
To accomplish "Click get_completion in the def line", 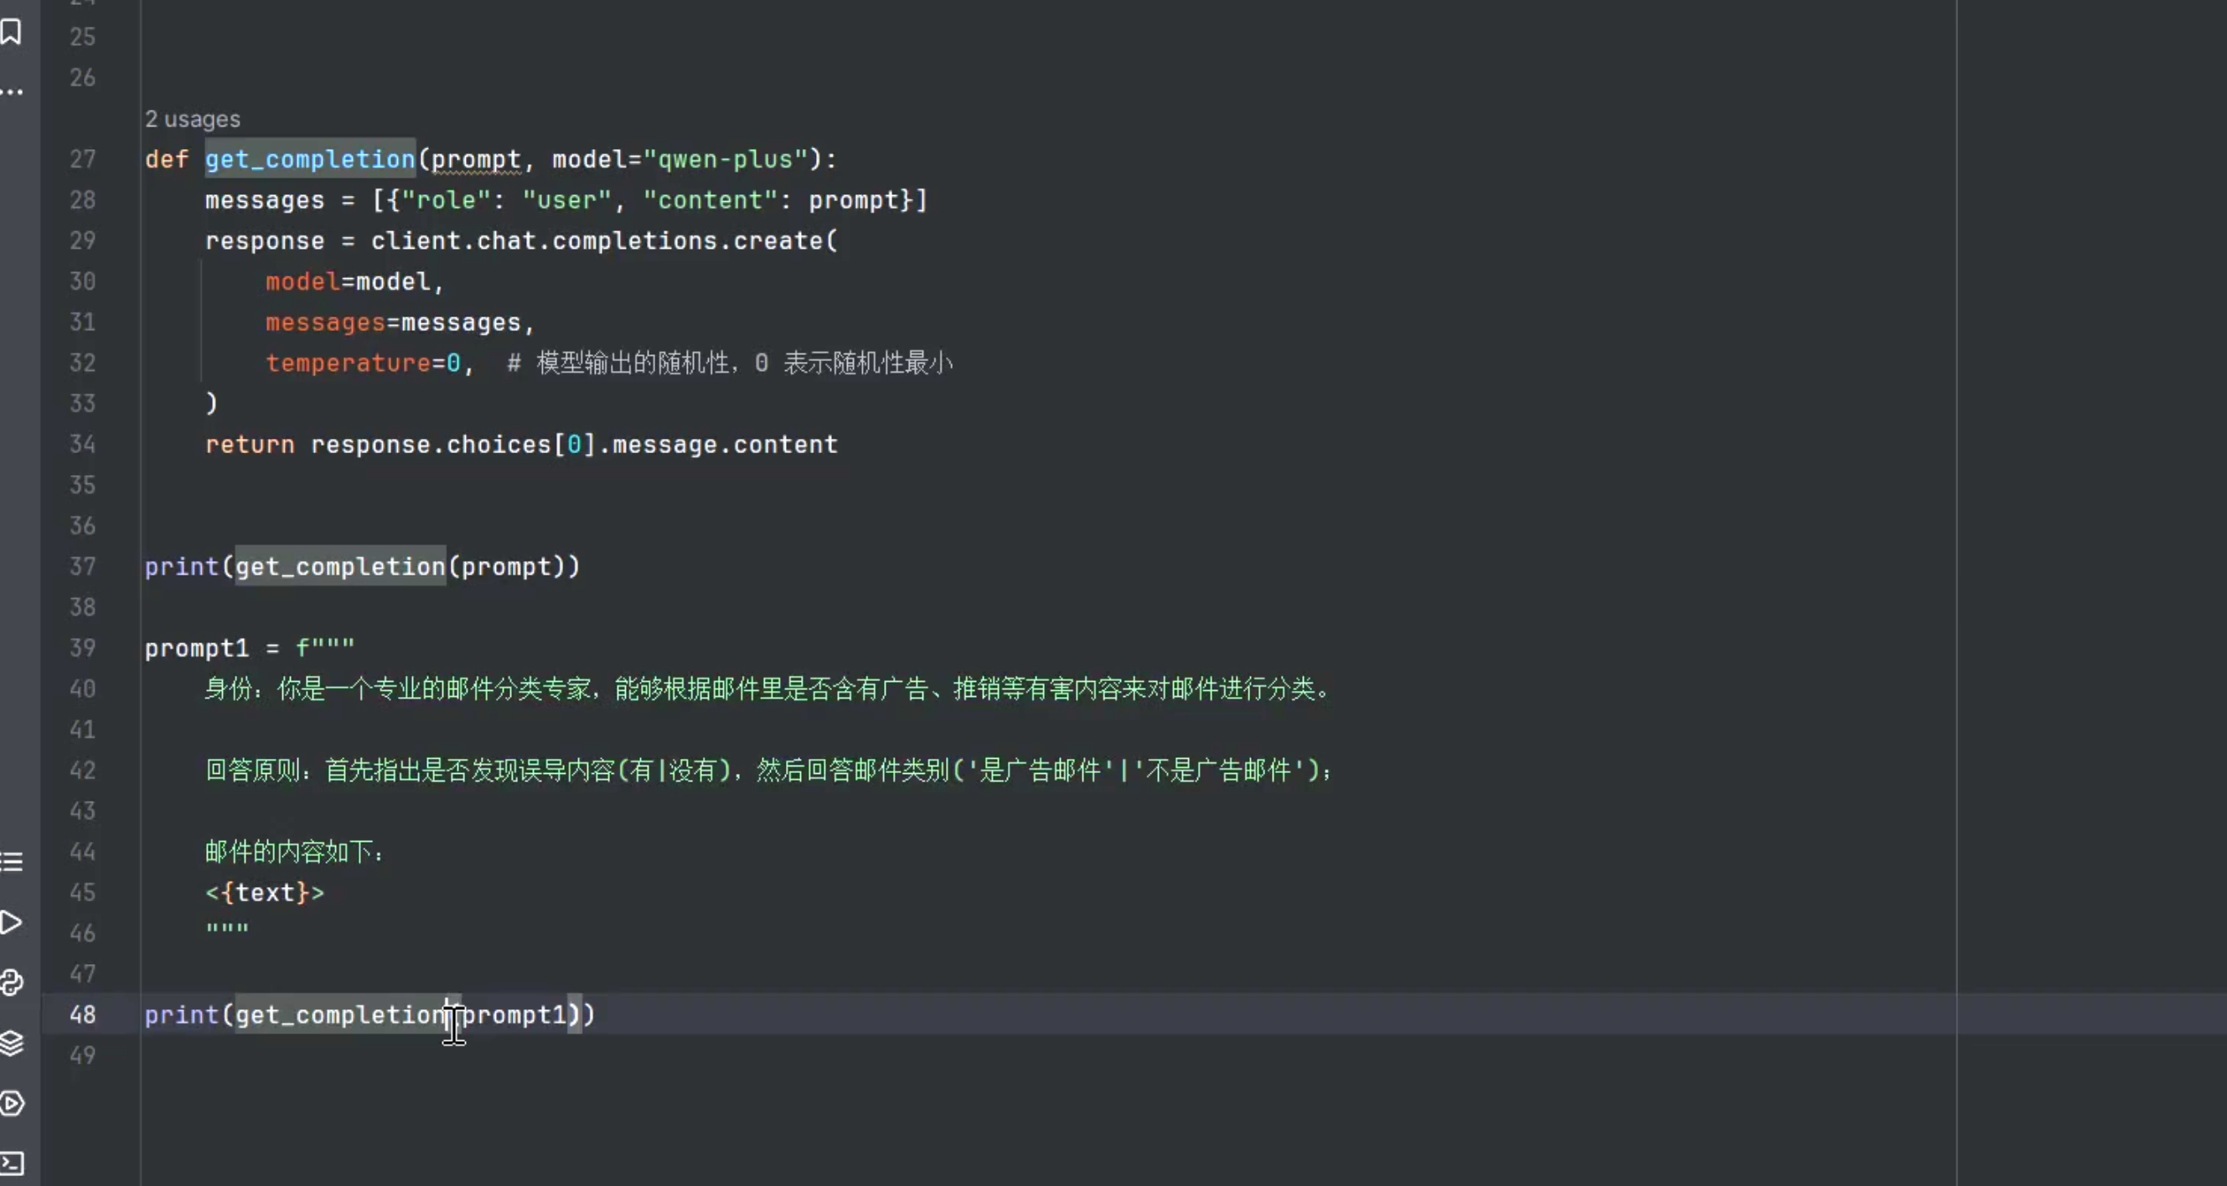I will 309,159.
